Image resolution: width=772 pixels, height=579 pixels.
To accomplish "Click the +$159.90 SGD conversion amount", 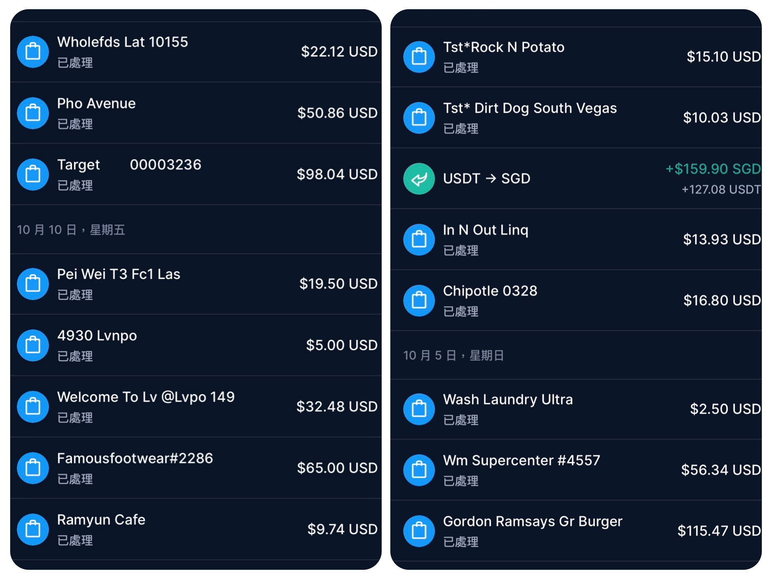I will coord(713,169).
